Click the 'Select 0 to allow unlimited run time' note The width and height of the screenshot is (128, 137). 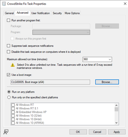tap(64, 66)
